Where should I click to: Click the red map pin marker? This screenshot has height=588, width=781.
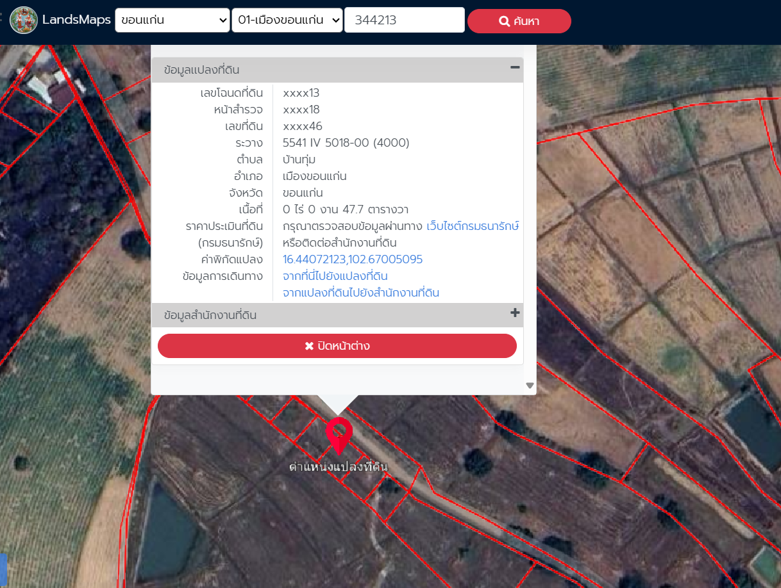click(339, 433)
